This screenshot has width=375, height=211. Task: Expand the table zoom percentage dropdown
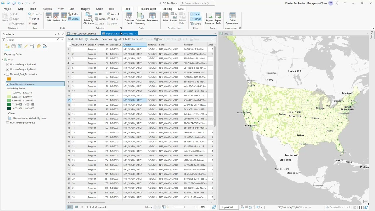click(208, 207)
